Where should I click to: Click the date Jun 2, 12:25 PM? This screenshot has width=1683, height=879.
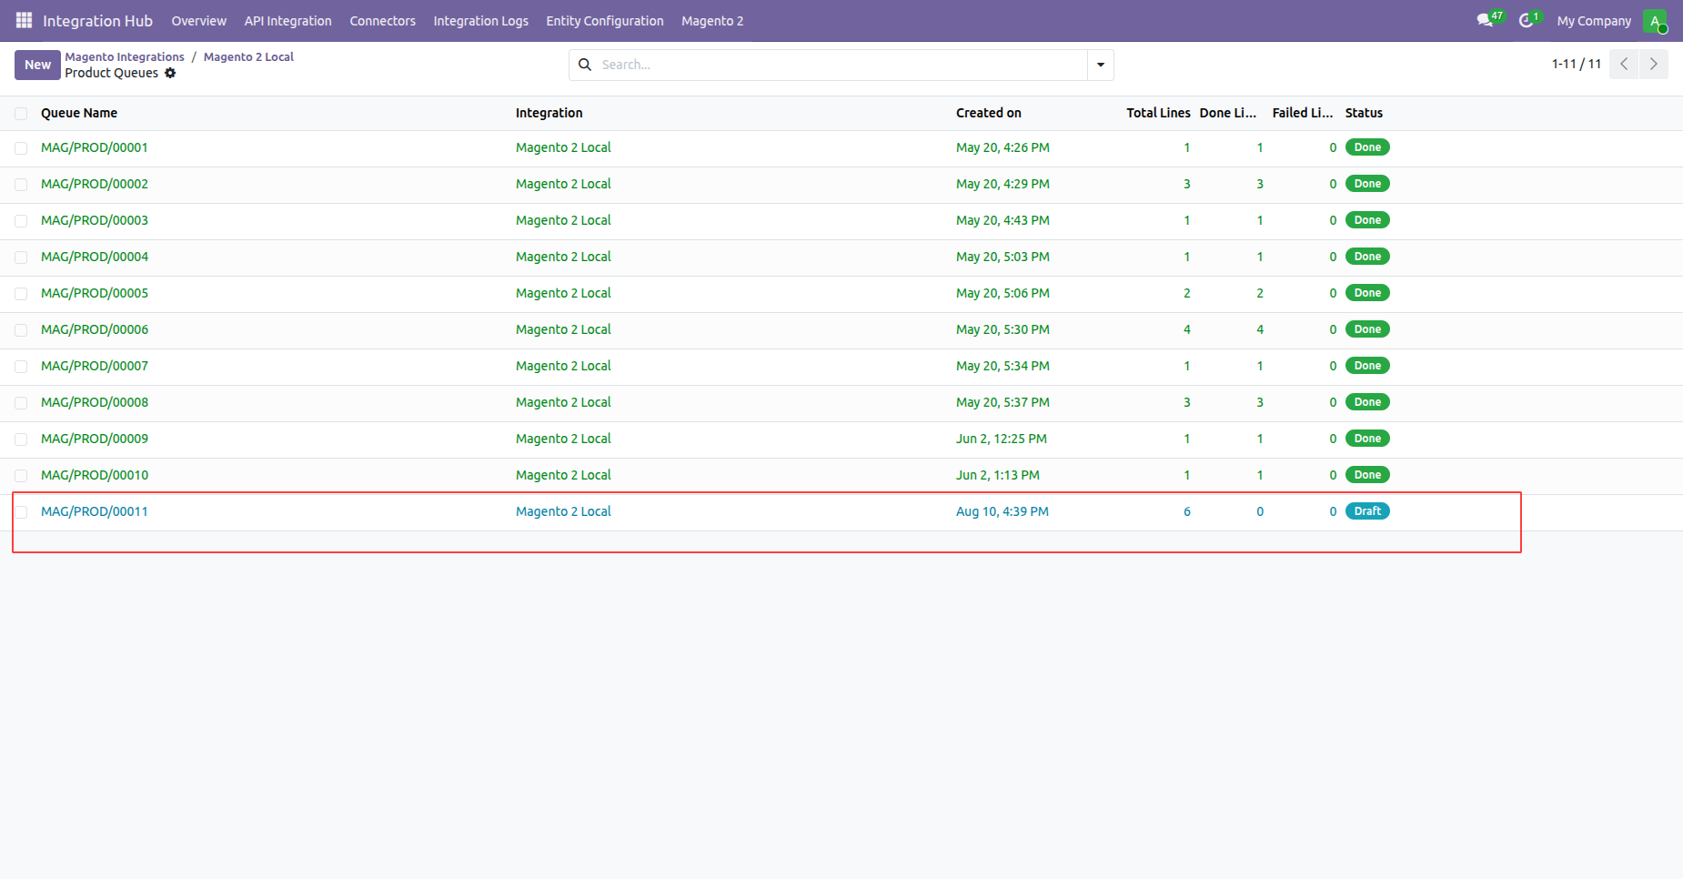click(x=1002, y=439)
